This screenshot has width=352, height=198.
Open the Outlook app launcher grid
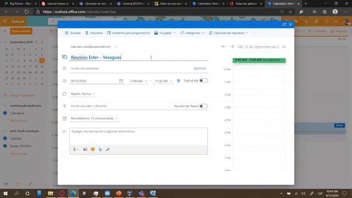pyautogui.click(x=5, y=21)
